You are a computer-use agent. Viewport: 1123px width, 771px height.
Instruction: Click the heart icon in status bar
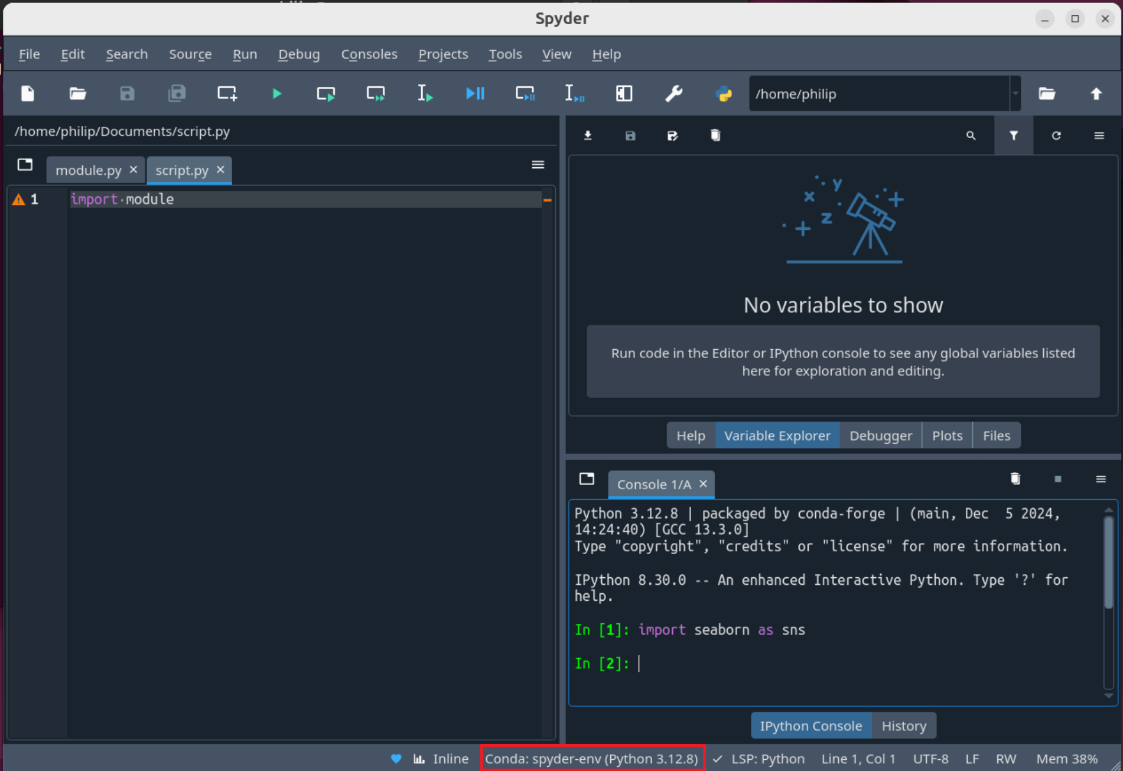396,759
